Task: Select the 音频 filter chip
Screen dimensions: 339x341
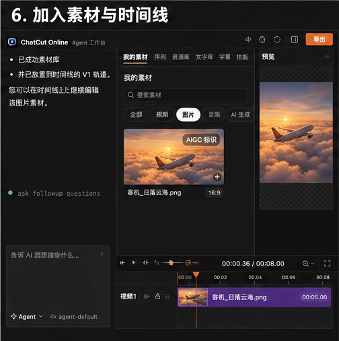Action: click(x=214, y=114)
